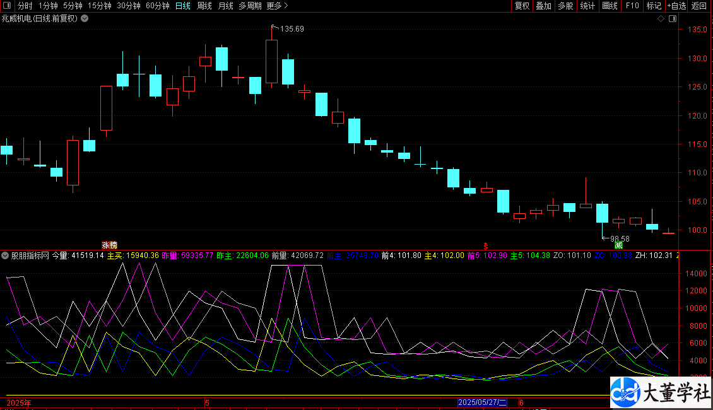Click the green 减 marker icon
The height and width of the screenshot is (410, 713).
tap(619, 245)
